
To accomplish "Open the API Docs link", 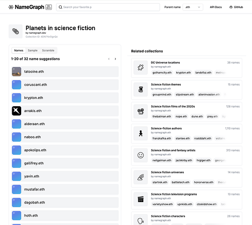I will pyautogui.click(x=215, y=7).
